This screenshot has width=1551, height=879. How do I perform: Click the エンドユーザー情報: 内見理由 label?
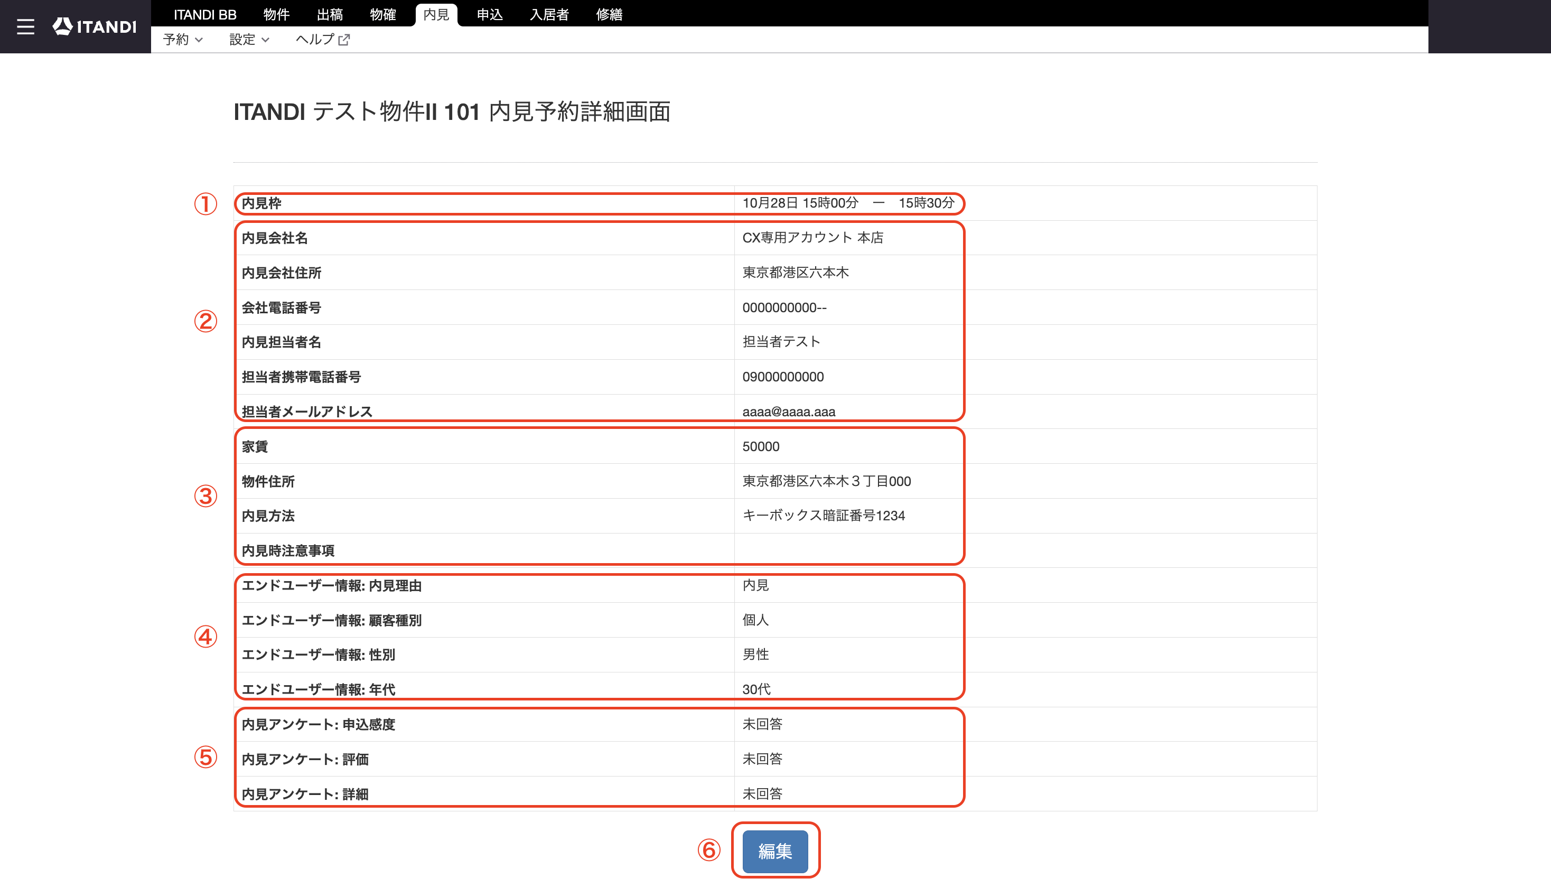click(x=331, y=586)
